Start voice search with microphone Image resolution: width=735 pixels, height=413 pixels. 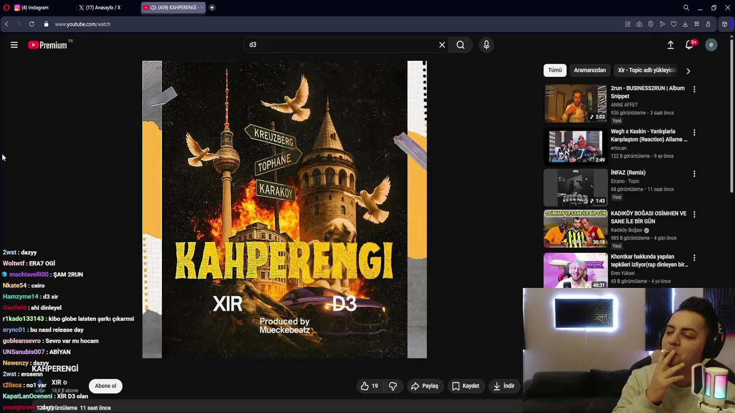click(486, 45)
